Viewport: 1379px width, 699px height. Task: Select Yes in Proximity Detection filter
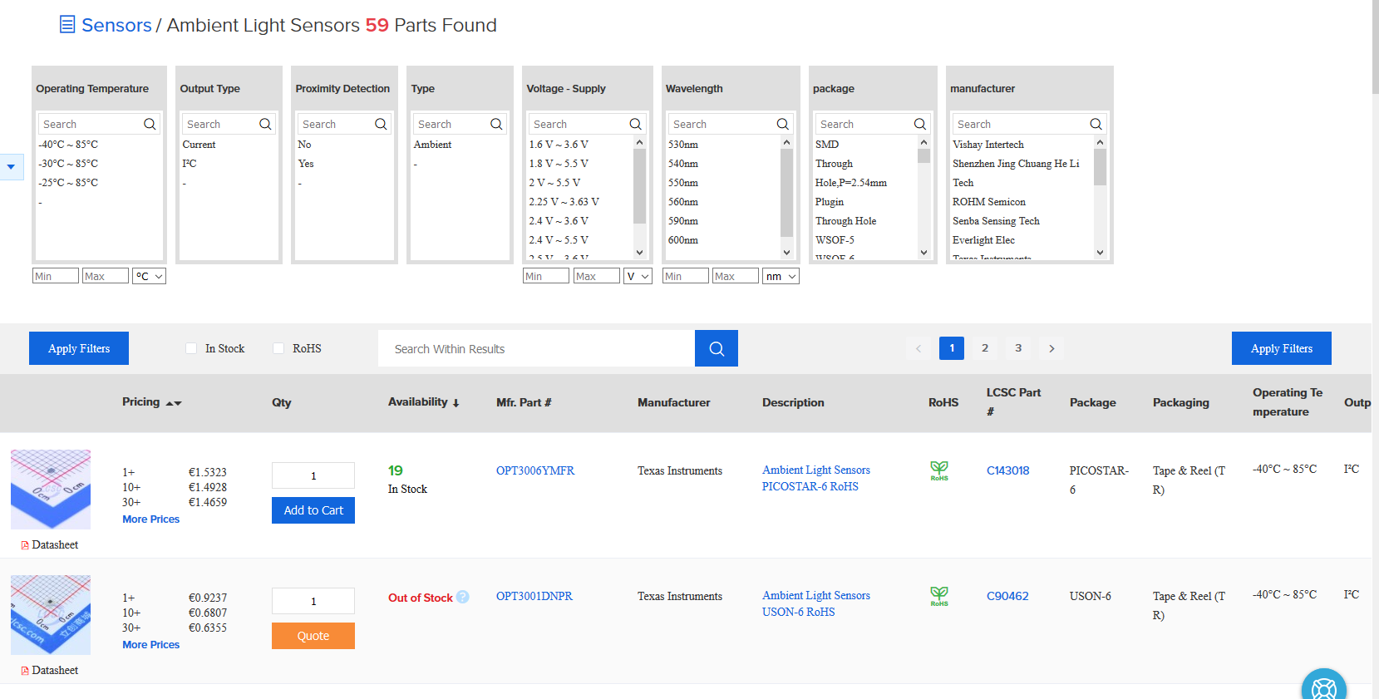tap(306, 164)
